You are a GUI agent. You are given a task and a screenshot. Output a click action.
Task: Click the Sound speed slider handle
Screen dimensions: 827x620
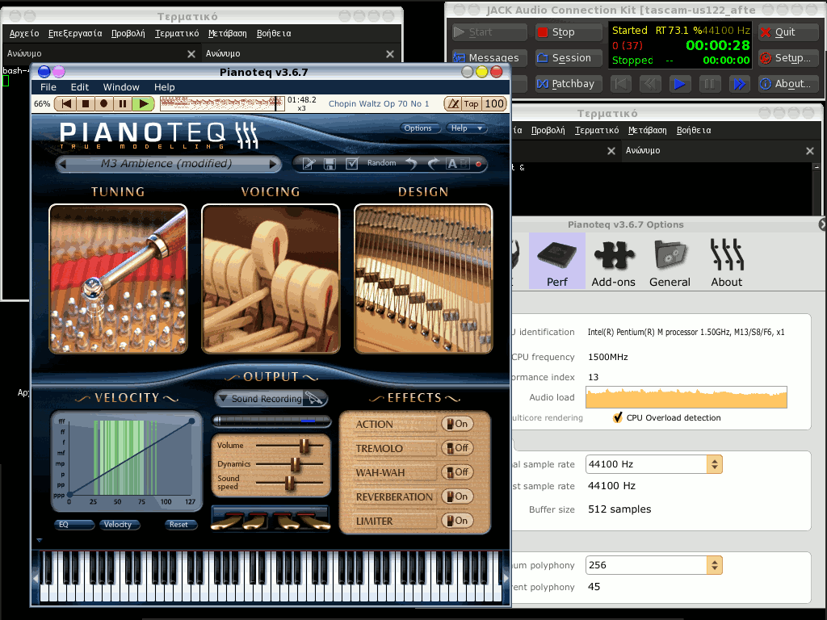[290, 483]
